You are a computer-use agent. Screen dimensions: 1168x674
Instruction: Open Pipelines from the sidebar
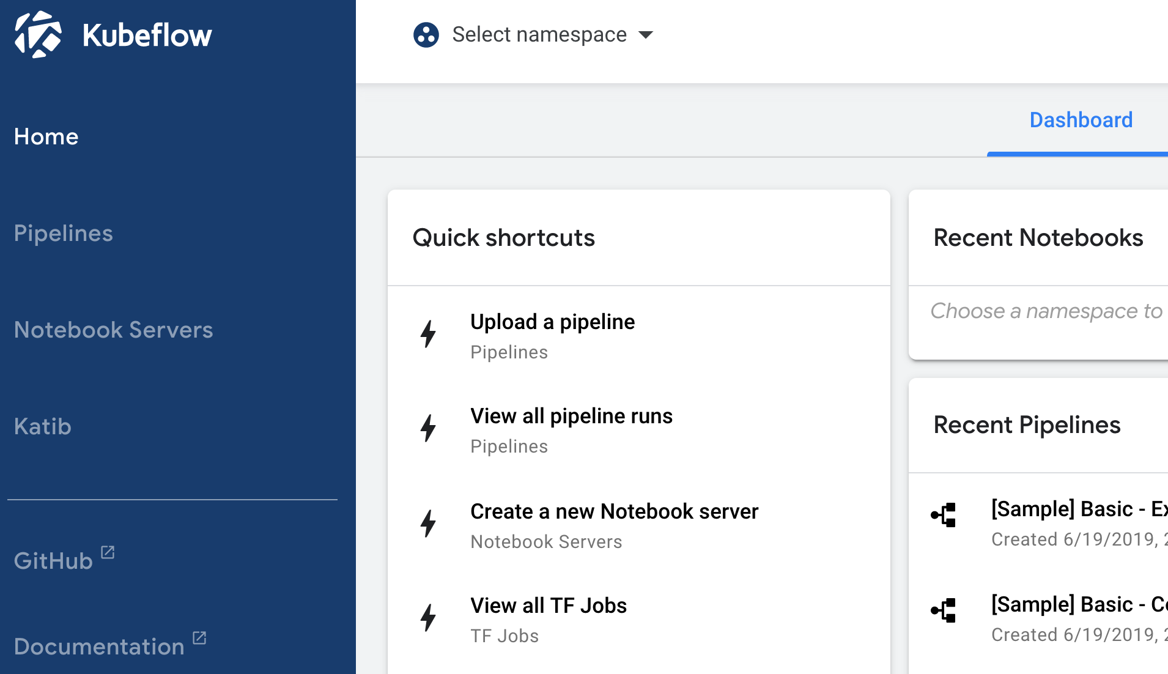point(63,233)
